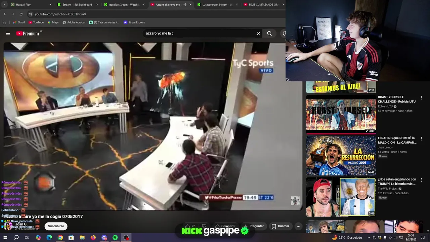Screen dimensions: 430x242
Task: Open La Resurrección Racing 2001 thumbnail
Action: click(x=341, y=156)
